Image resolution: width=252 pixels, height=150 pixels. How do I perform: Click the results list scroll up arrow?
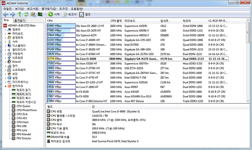248,20
